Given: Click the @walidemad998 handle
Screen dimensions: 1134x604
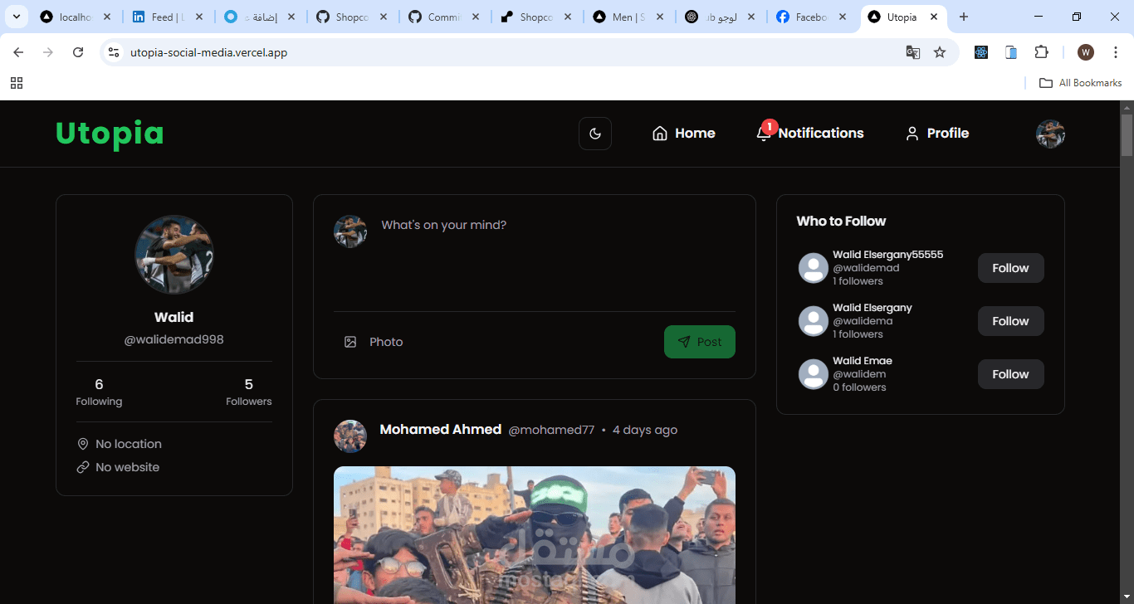Looking at the screenshot, I should [174, 339].
